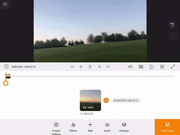Click the copy frames icon
Screen dimensions: 180x135
coord(151,67)
